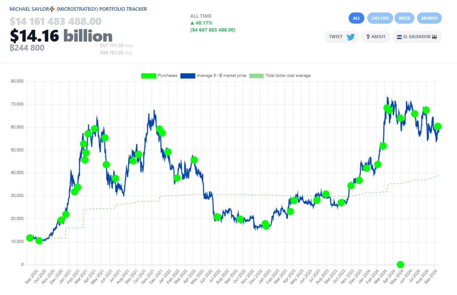Select the ALL time range button

[356, 18]
